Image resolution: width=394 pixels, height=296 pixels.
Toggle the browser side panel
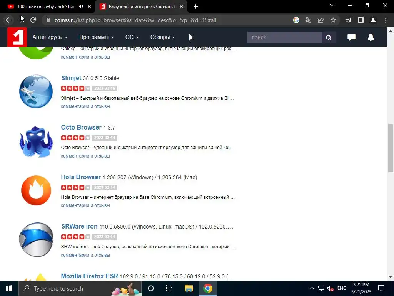[361, 20]
